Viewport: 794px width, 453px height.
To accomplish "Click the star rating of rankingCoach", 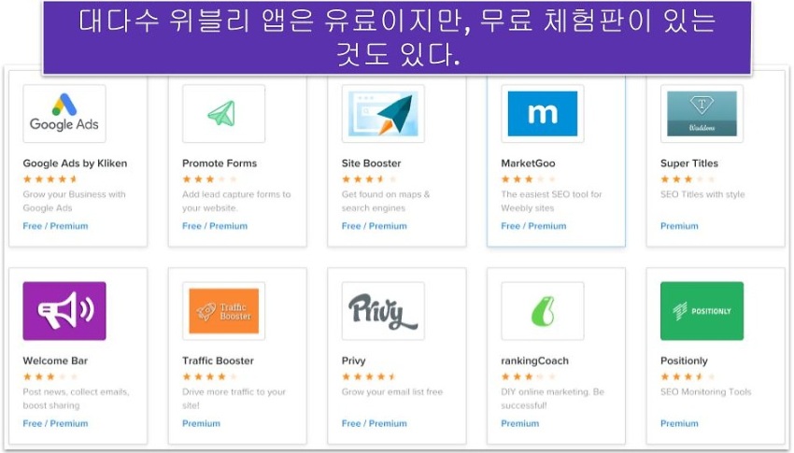I will (529, 376).
